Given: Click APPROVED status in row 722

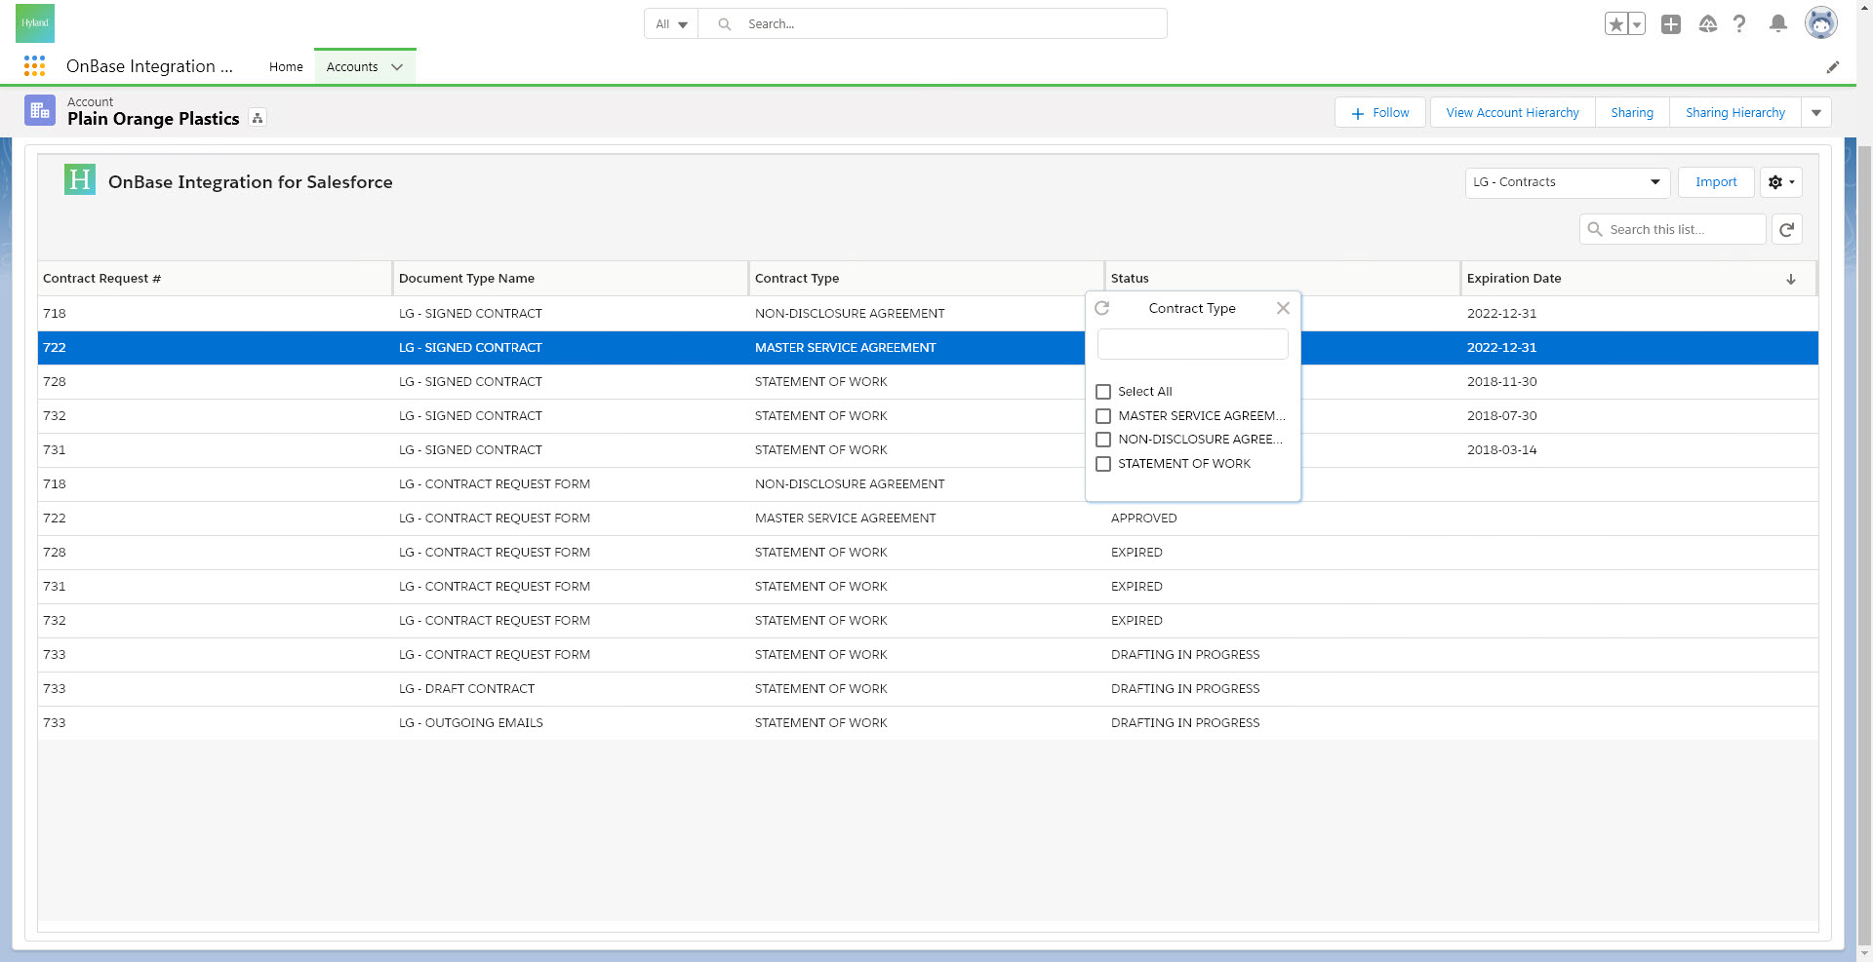Looking at the screenshot, I should [x=1143, y=519].
